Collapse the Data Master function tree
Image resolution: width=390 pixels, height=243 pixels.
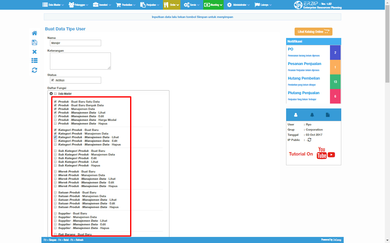click(x=51, y=94)
